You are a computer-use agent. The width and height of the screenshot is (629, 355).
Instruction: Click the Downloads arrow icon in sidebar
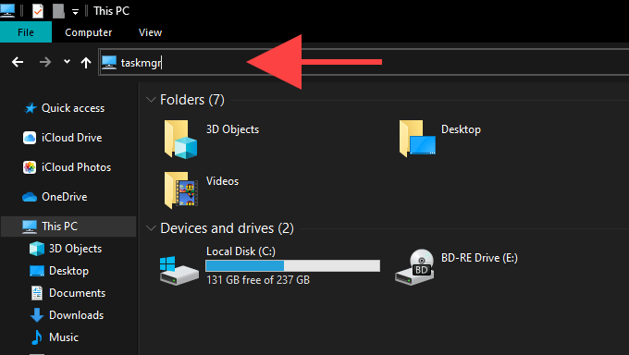37,315
